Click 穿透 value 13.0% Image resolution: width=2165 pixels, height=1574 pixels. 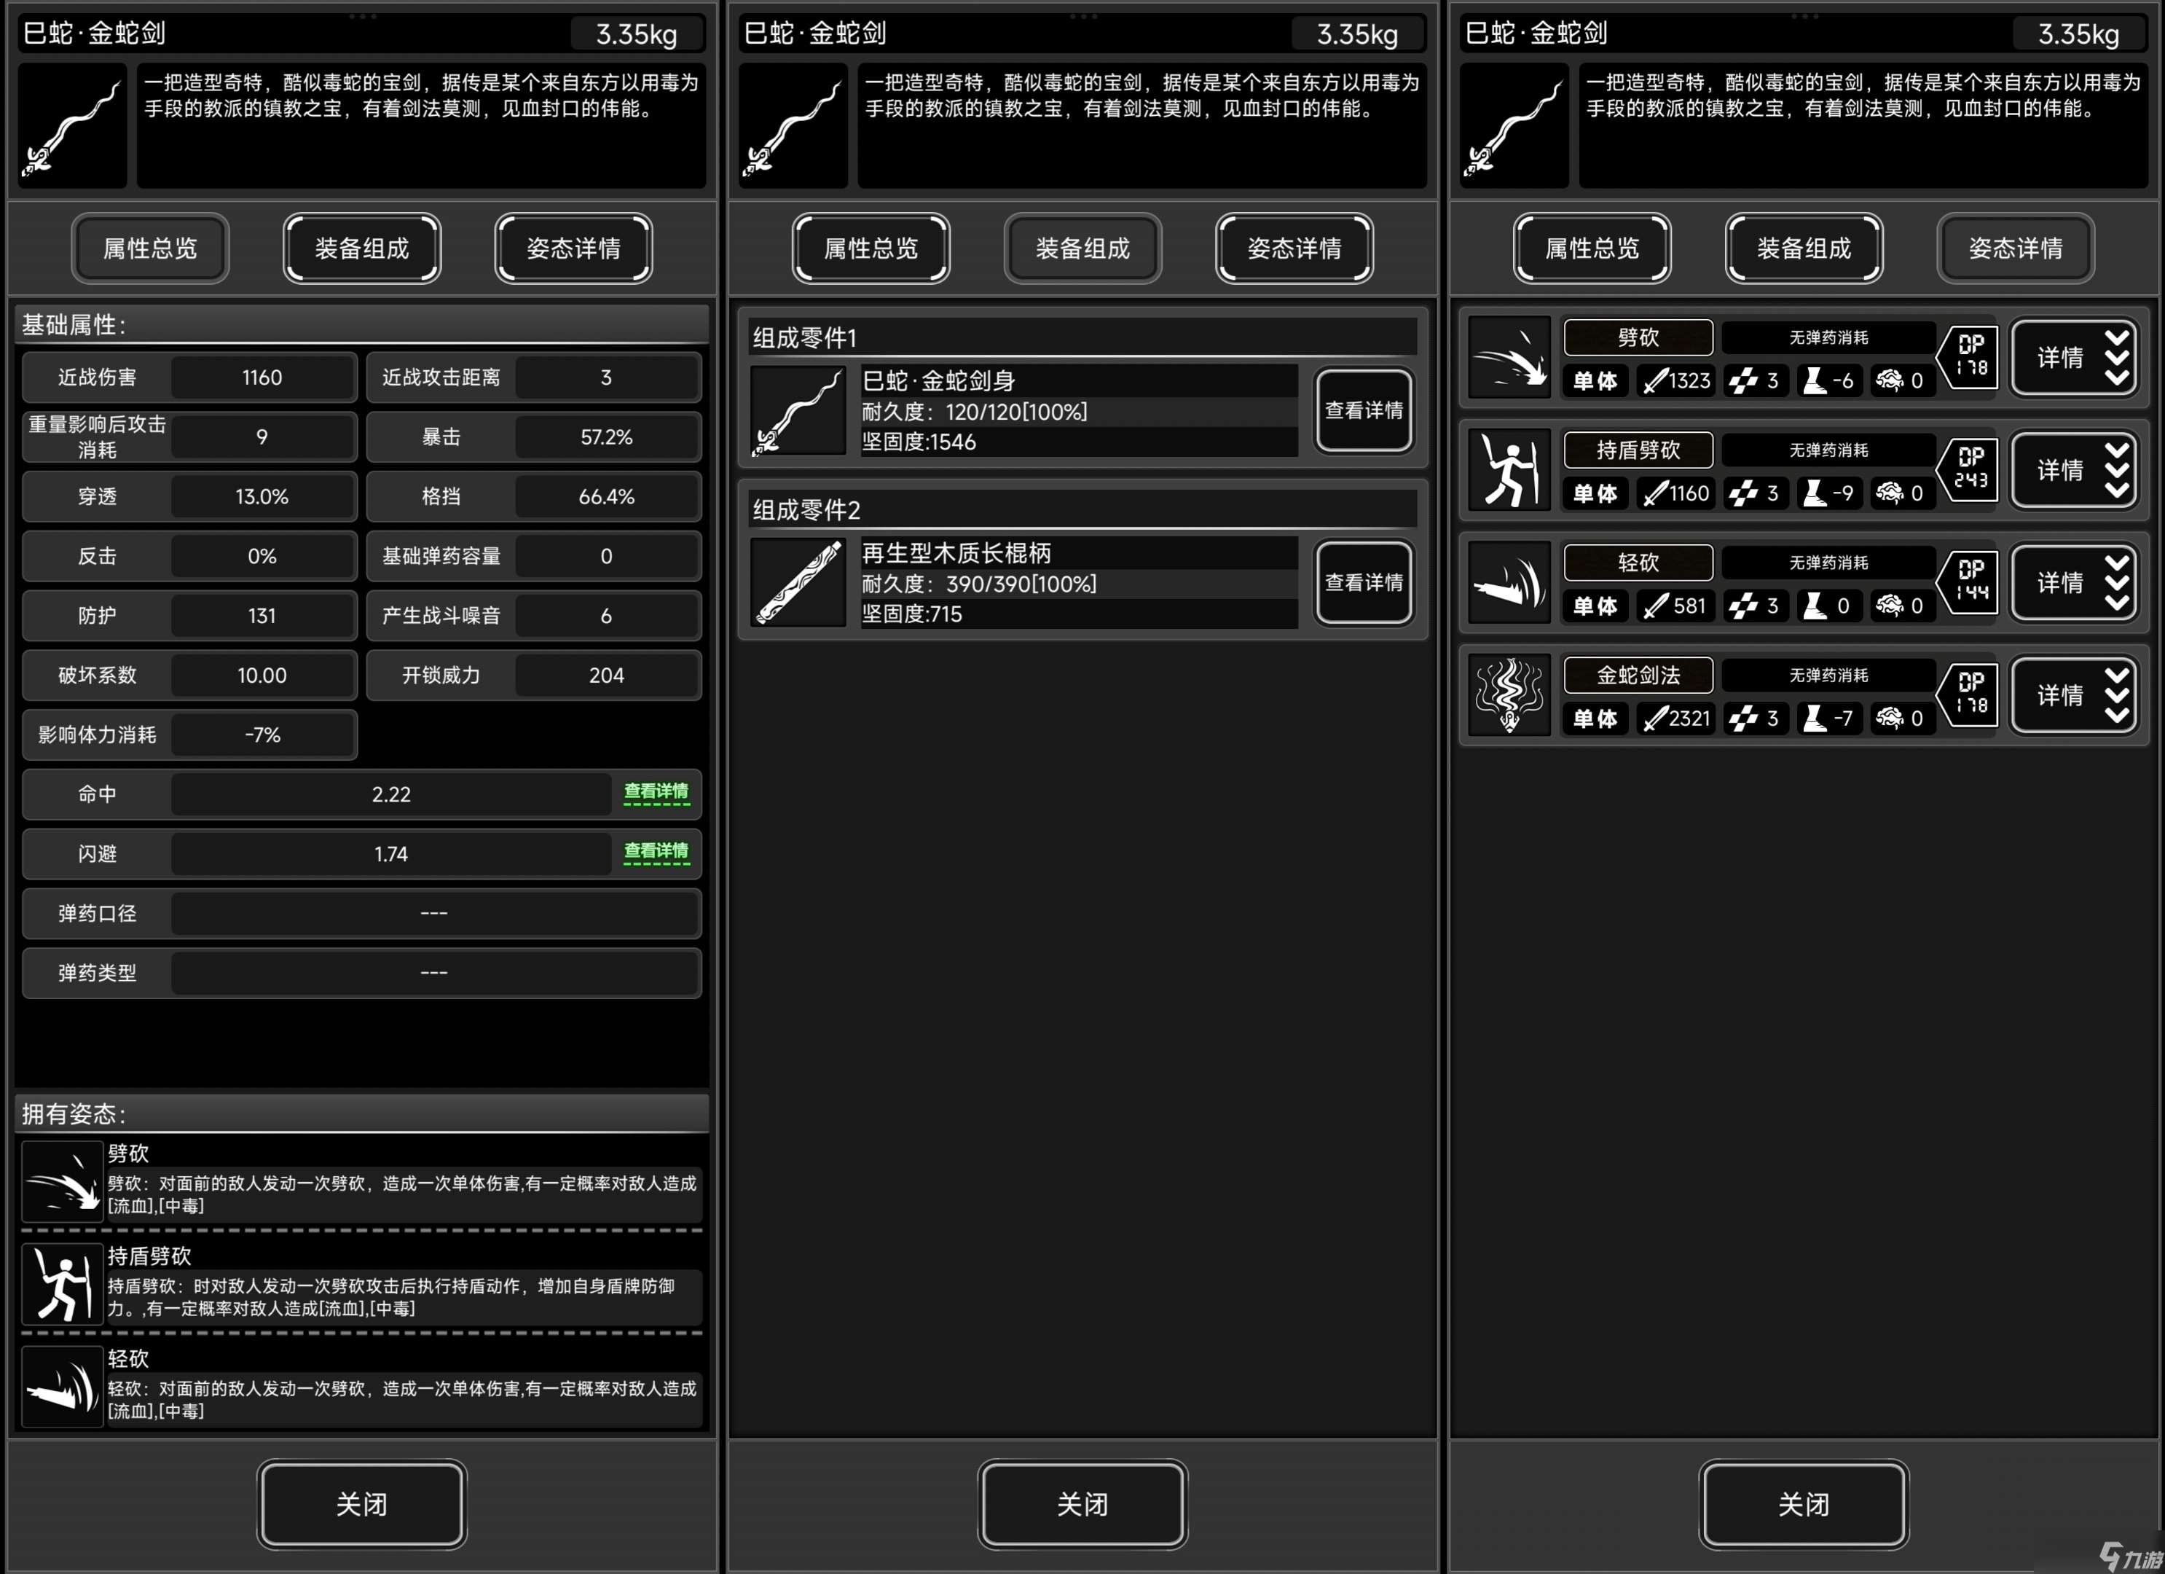coord(262,497)
